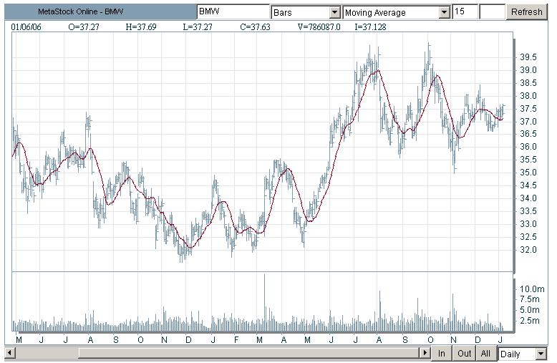Image resolution: width=557 pixels, height=363 pixels.
Task: Show all data with All button
Action: (x=485, y=354)
